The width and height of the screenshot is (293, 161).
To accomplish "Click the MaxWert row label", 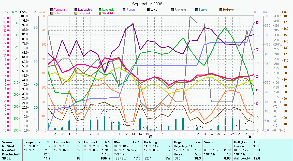I will (x=8, y=150).
